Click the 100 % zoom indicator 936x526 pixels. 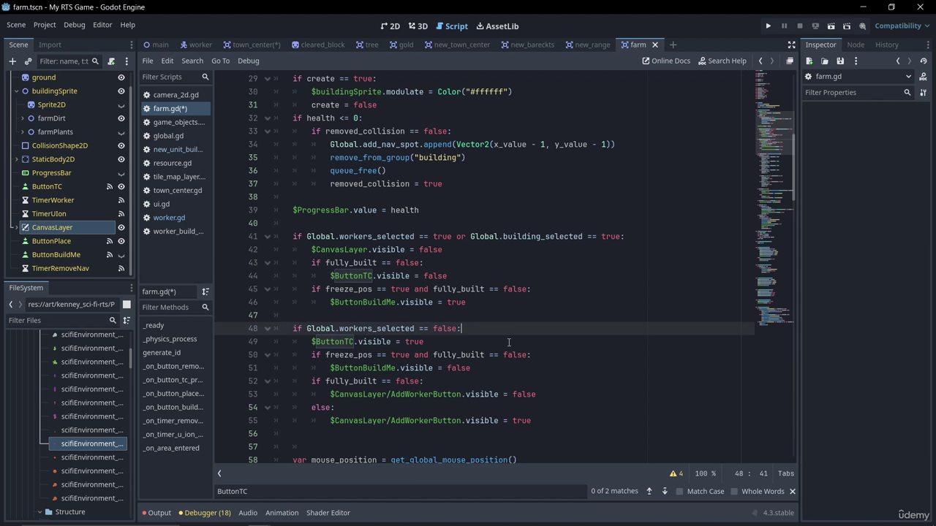coord(706,473)
